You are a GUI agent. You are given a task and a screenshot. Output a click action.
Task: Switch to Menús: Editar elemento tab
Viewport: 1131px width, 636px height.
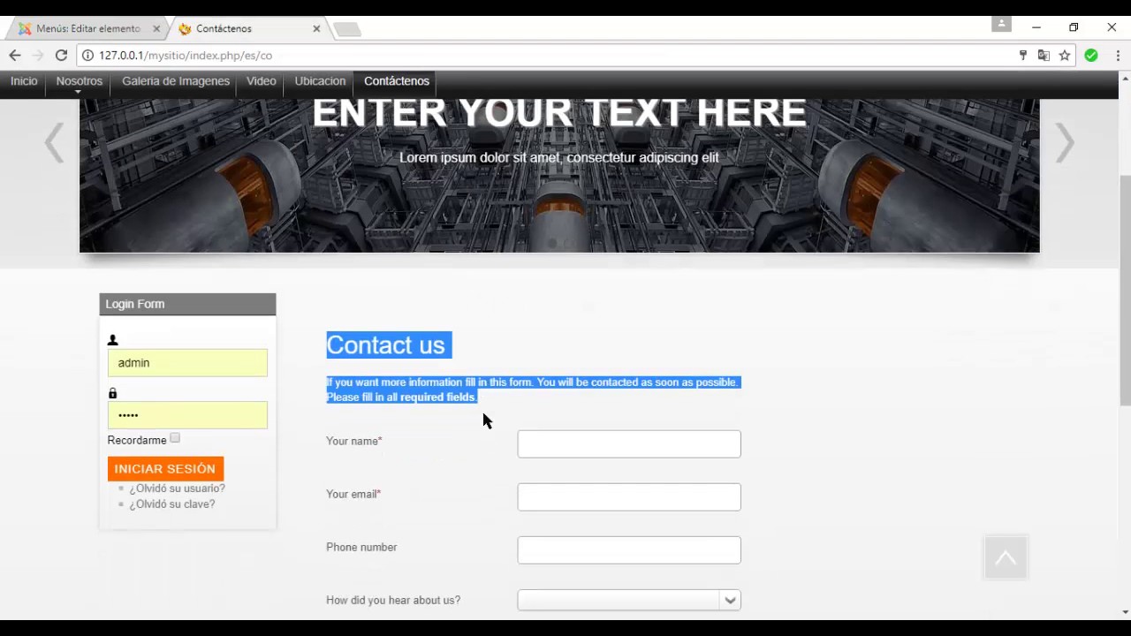click(x=87, y=28)
